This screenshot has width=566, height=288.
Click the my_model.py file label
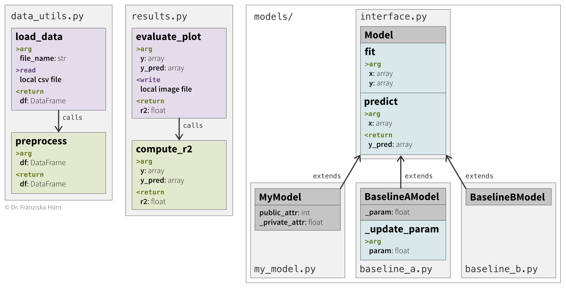[x=285, y=269]
